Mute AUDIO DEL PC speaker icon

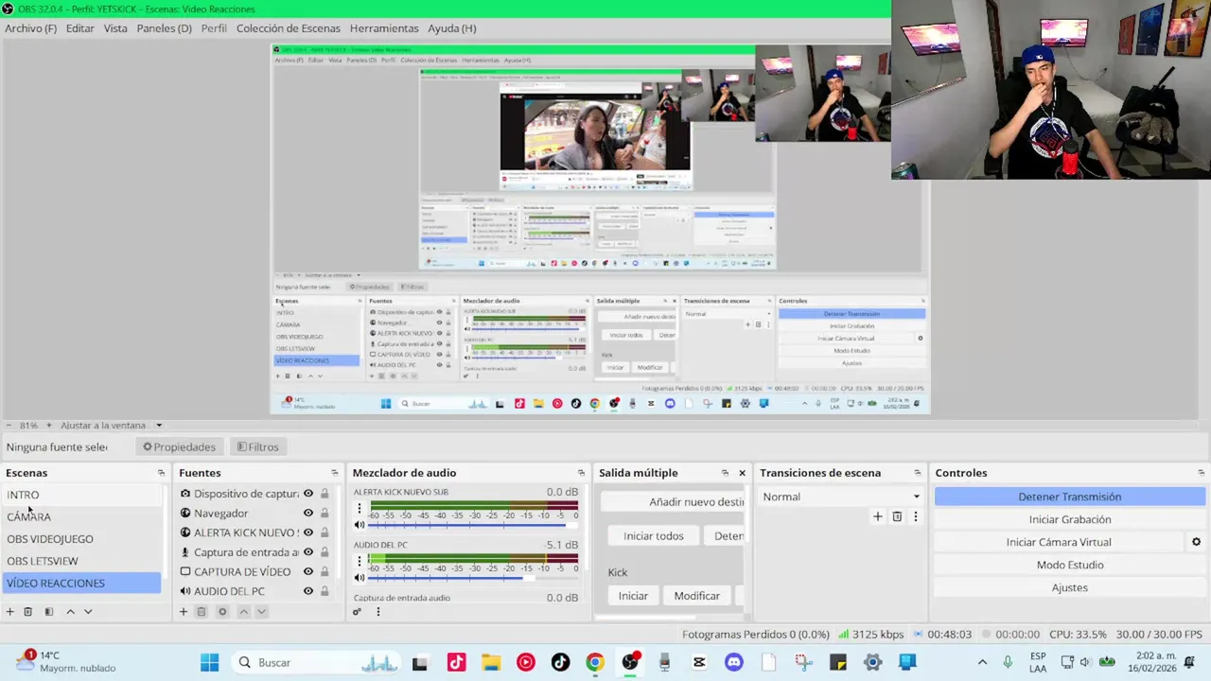pyautogui.click(x=360, y=578)
